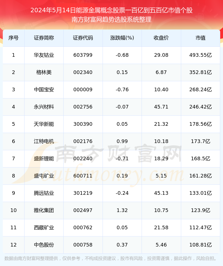Click the 市值 column header

(x=201, y=38)
